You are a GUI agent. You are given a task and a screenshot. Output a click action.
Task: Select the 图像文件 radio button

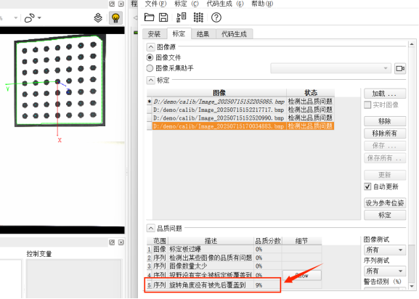[x=150, y=57]
